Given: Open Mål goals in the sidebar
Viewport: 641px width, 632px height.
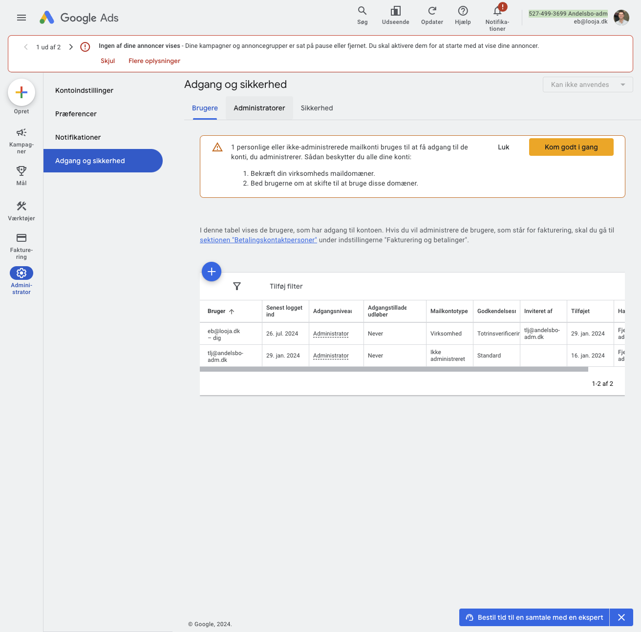Looking at the screenshot, I should coord(21,175).
